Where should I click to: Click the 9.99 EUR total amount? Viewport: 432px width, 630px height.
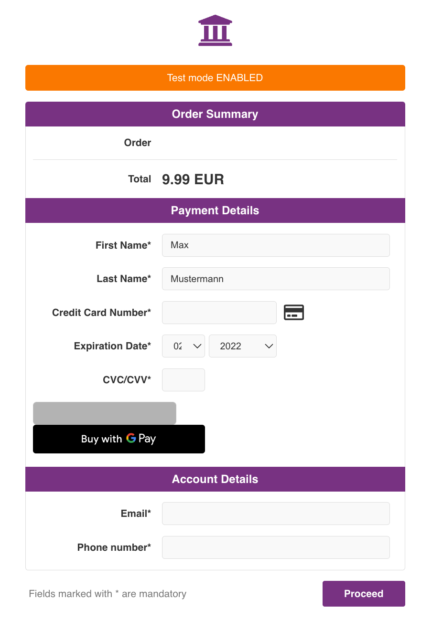[x=193, y=179]
